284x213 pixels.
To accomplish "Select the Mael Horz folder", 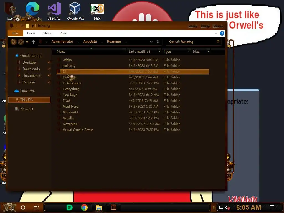I will [x=133, y=106].
